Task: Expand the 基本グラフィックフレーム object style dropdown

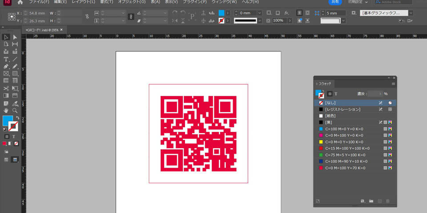Action: pos(411,13)
